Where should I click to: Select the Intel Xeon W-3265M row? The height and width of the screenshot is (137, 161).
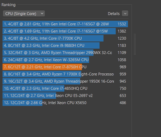point(65,60)
